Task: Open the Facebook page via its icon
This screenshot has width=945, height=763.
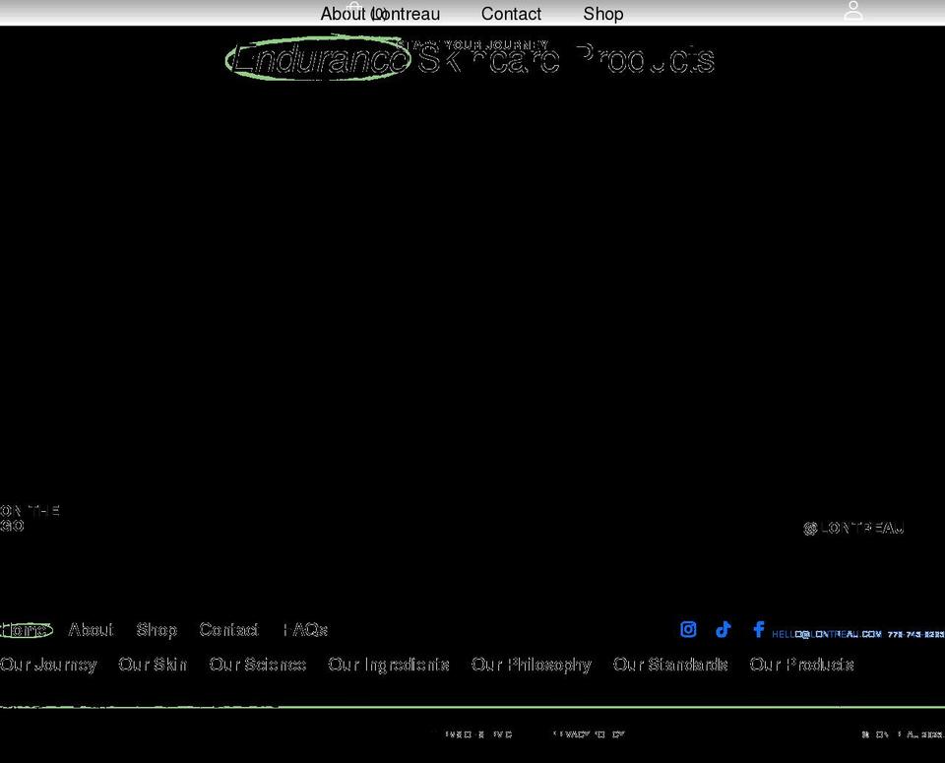Action: tap(758, 629)
